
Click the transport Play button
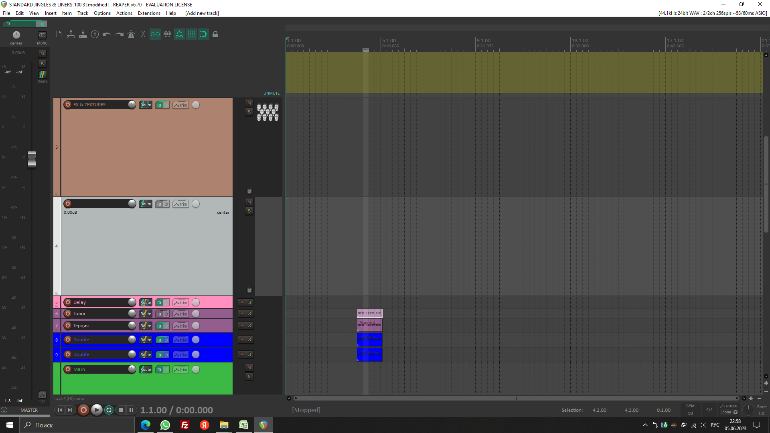(97, 410)
